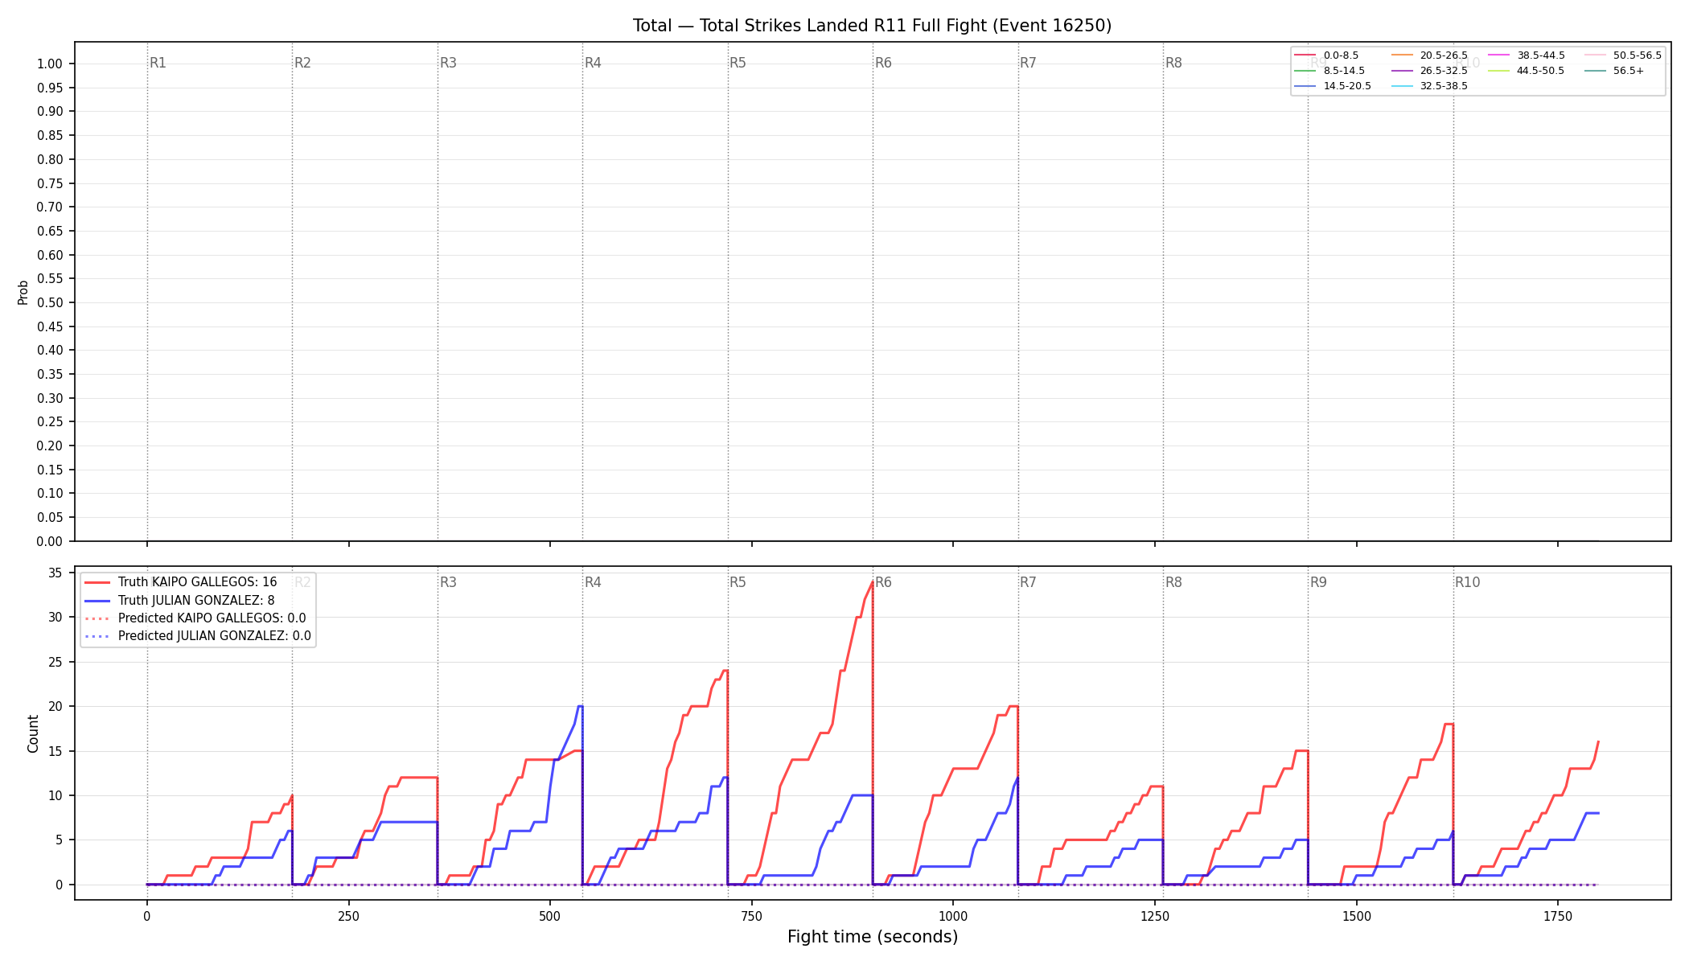
Task: Click the Predicted JULIAN GONZALEZ: 0.0 legend label
Action: point(214,636)
